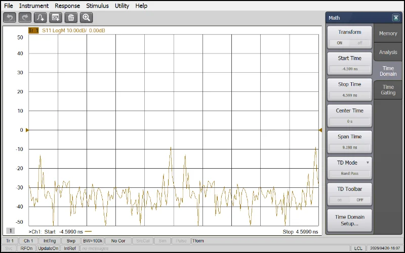Add a new trace with the waveform icon

click(40, 18)
